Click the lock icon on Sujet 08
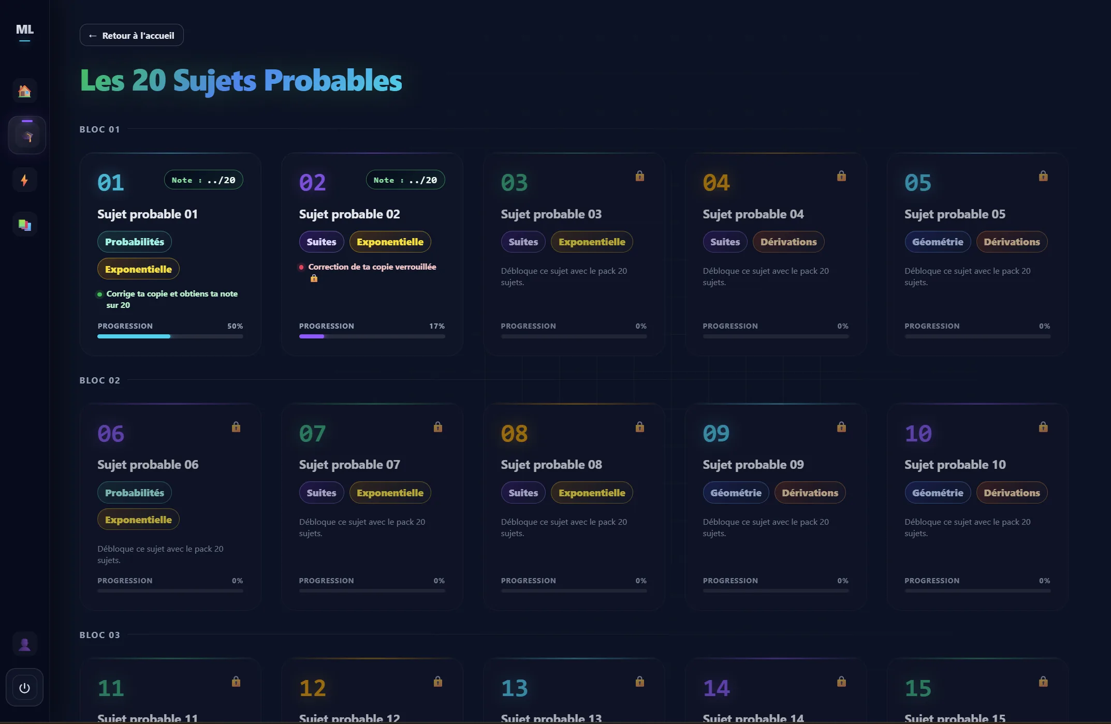 tap(640, 427)
